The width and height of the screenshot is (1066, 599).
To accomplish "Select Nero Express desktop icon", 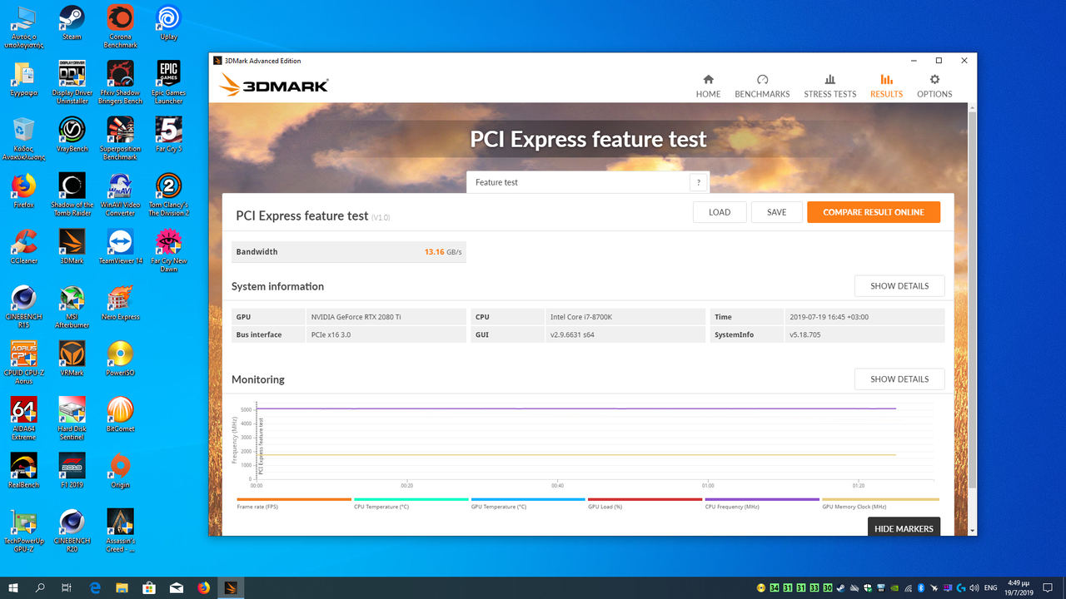I will [x=120, y=302].
